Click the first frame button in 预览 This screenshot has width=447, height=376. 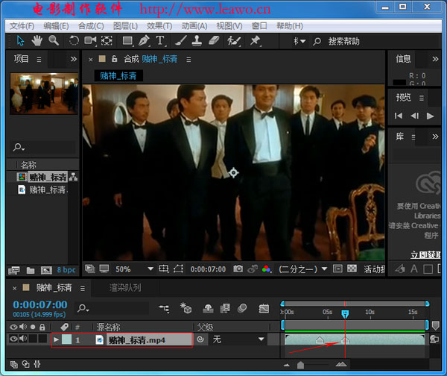click(399, 116)
